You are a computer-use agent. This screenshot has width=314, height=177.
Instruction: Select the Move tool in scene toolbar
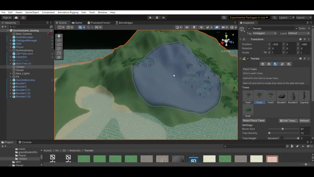tap(59, 40)
